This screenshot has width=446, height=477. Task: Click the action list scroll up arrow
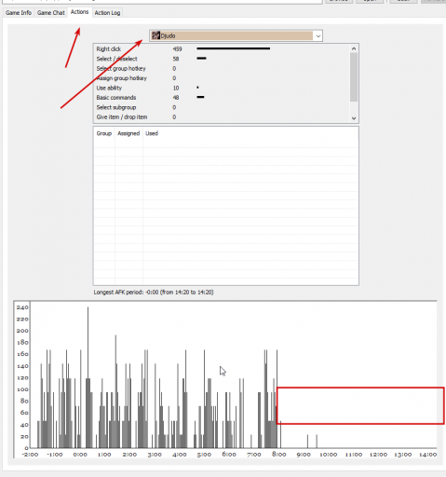(354, 48)
